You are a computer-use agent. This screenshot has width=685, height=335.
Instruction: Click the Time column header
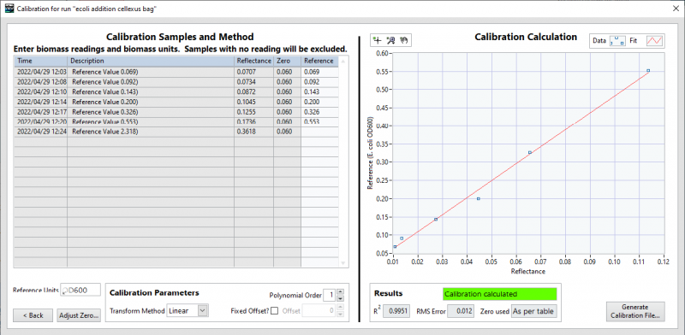click(x=40, y=61)
